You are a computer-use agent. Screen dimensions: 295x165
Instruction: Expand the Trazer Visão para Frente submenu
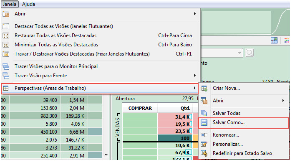point(195,76)
